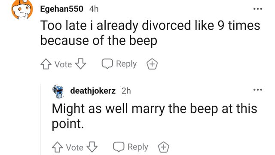
Task: Select the 'marry the beep' reply text
Action: 154,116
